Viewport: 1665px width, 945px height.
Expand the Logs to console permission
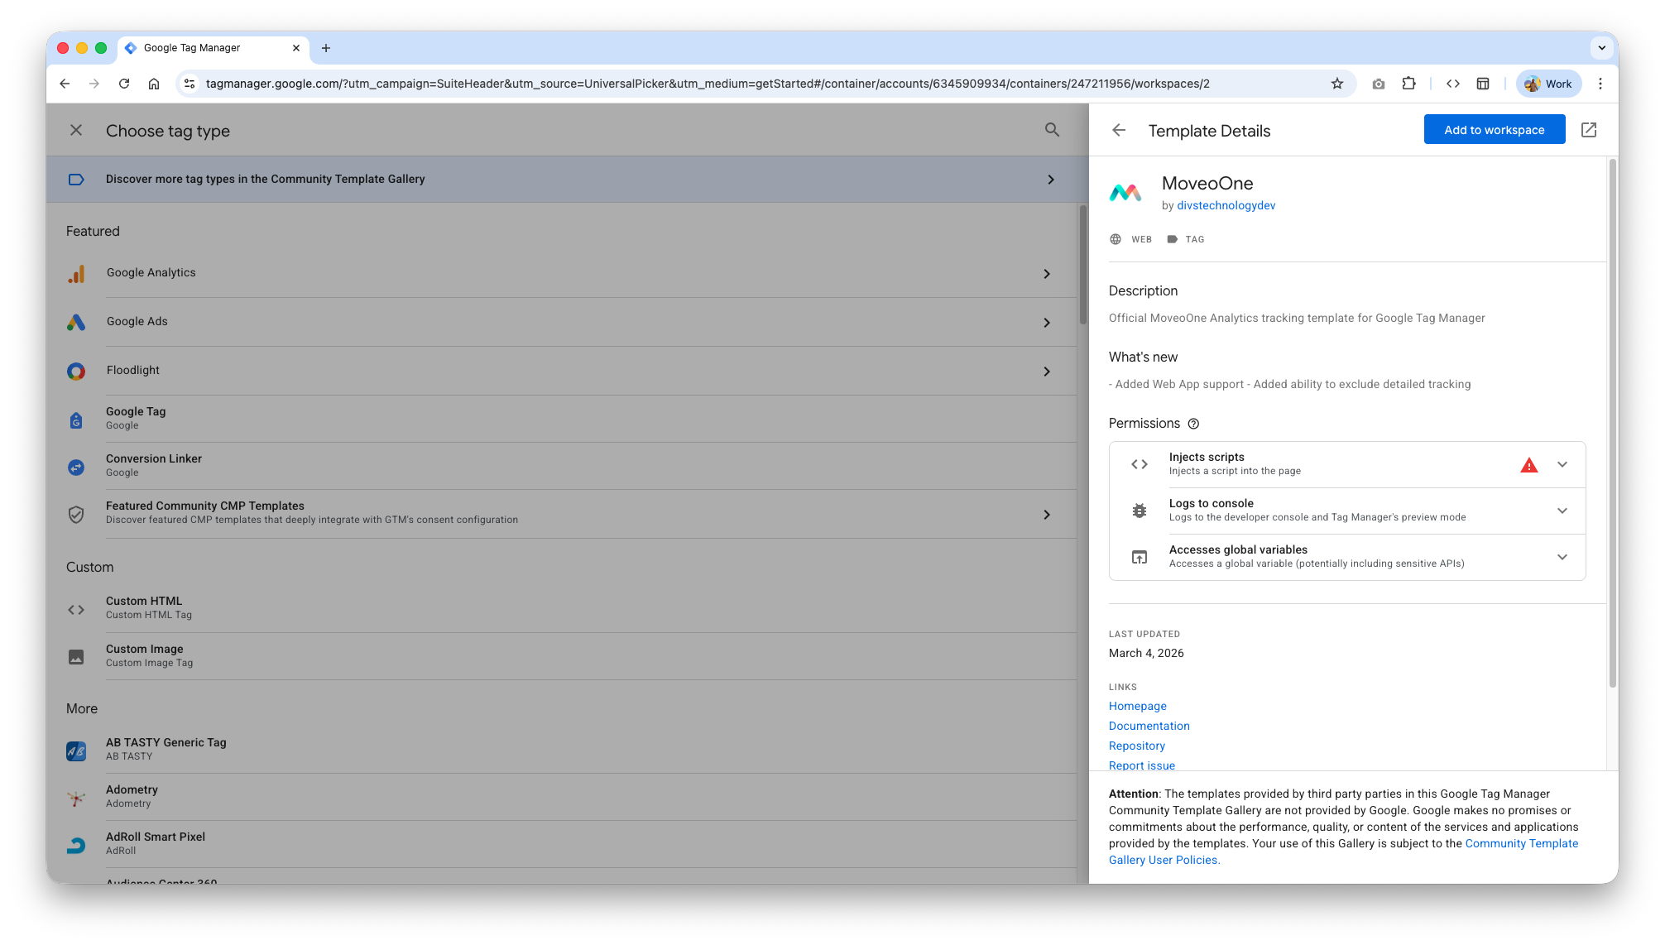(x=1562, y=511)
